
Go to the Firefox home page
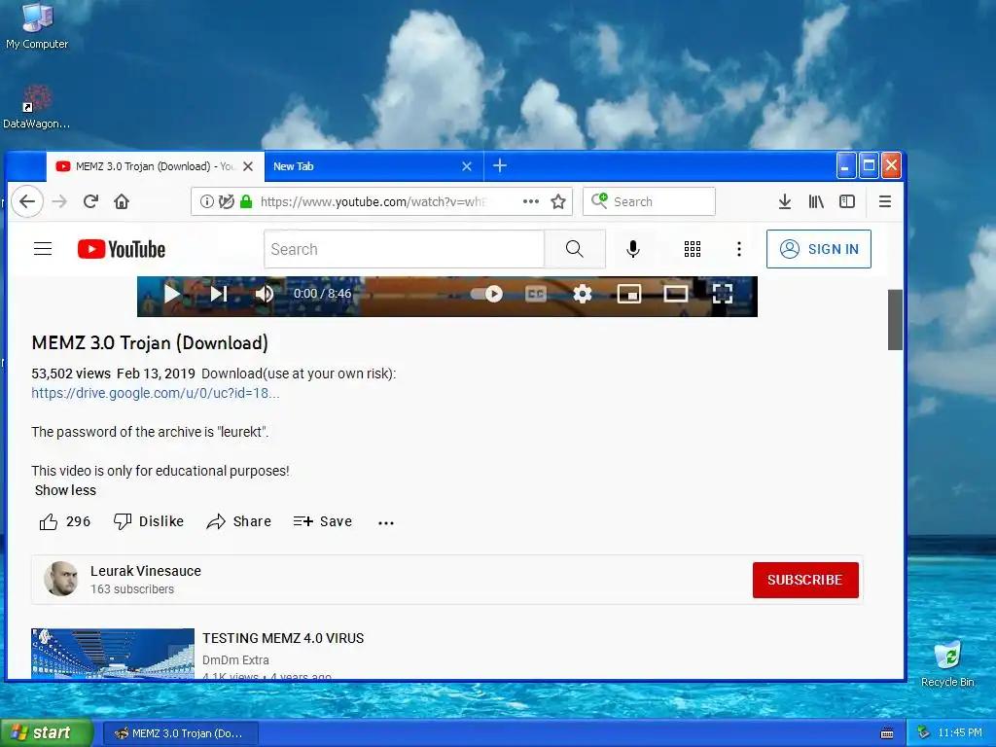(x=122, y=202)
